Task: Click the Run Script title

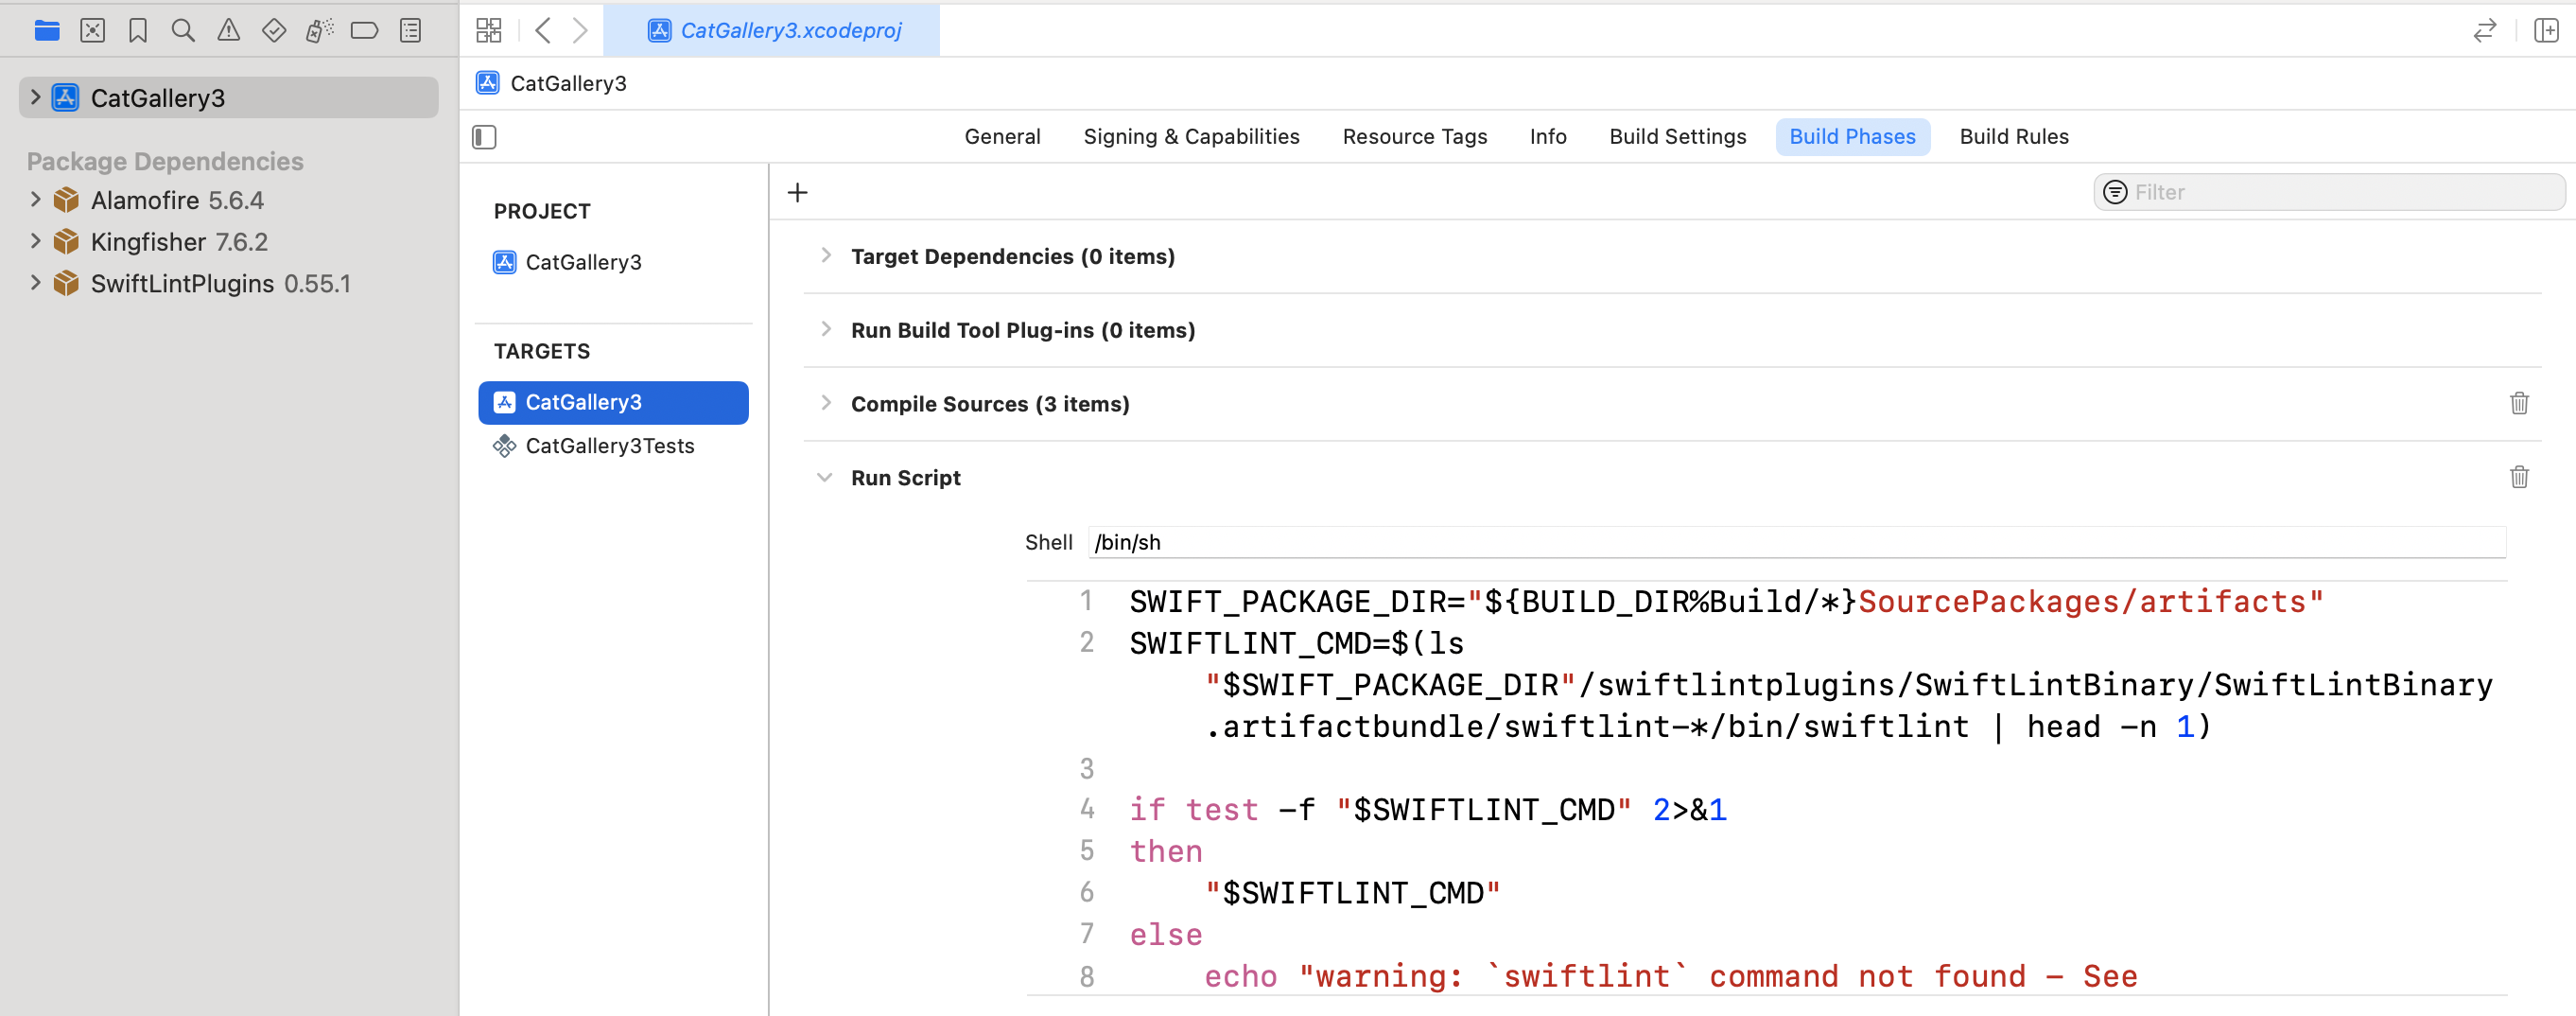Action: (905, 478)
